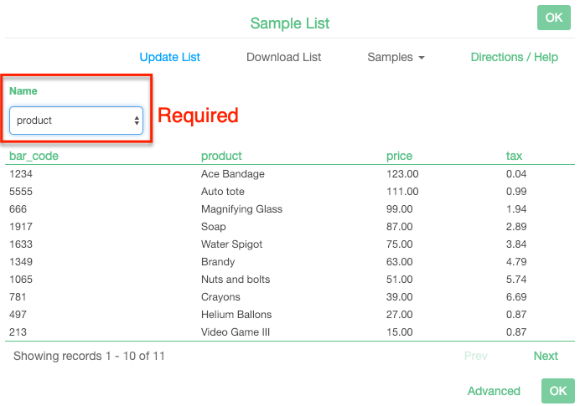The height and width of the screenshot is (406, 580).
Task: Expand the Samples dropdown menu
Action: coord(396,57)
